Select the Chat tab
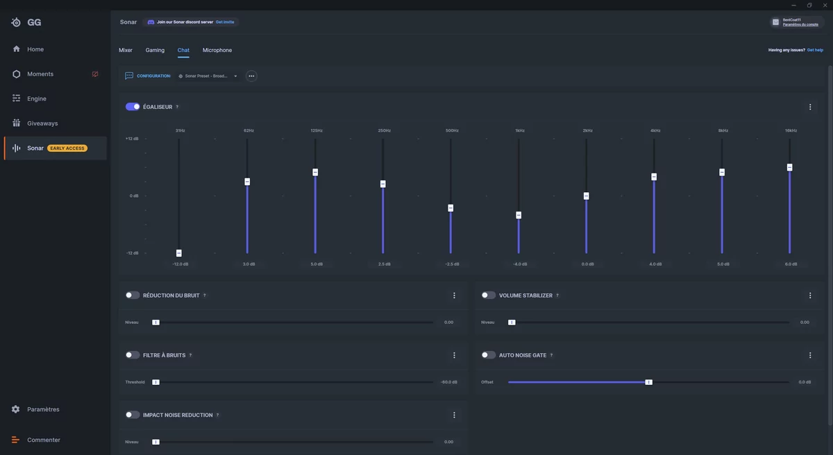 pyautogui.click(x=183, y=50)
